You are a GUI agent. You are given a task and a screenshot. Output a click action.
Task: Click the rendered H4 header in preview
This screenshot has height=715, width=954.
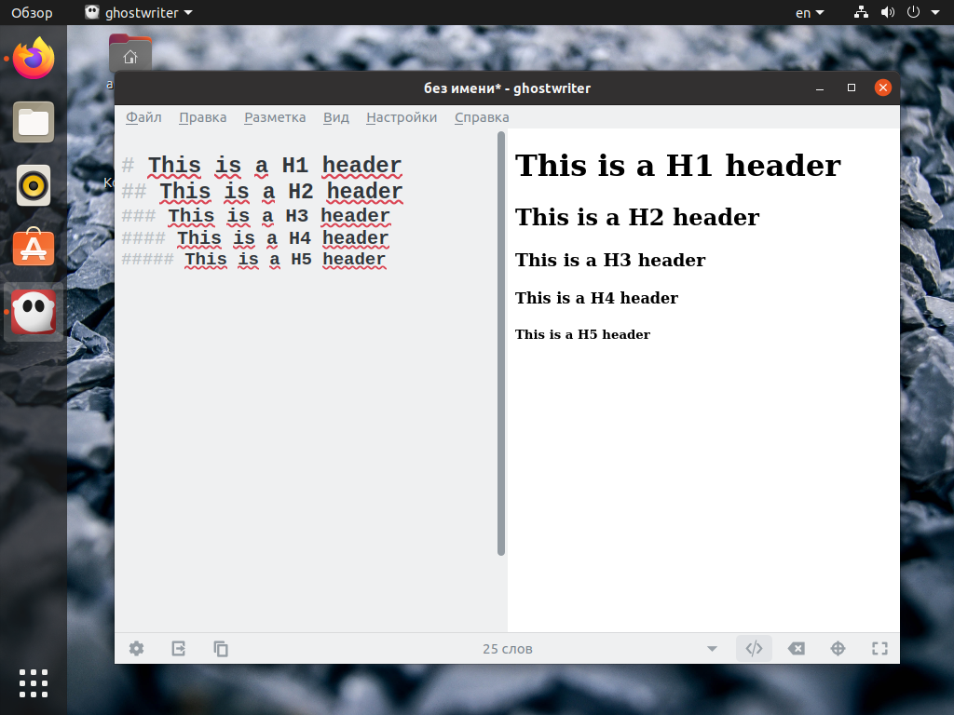pos(596,298)
